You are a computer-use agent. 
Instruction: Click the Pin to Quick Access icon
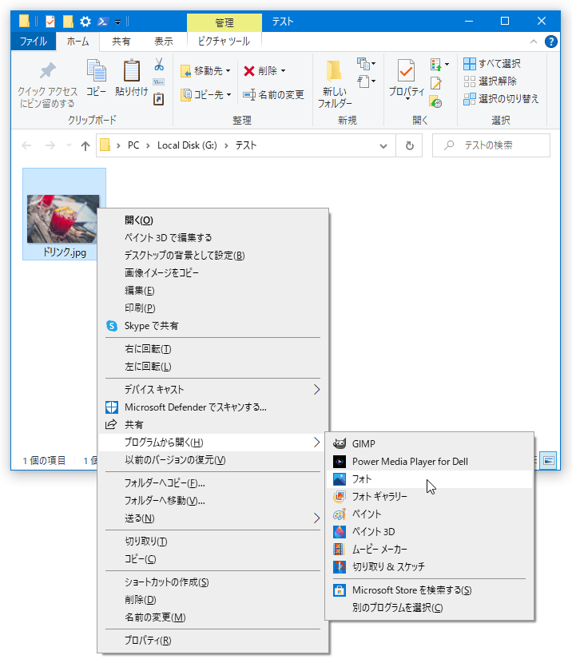(x=47, y=70)
